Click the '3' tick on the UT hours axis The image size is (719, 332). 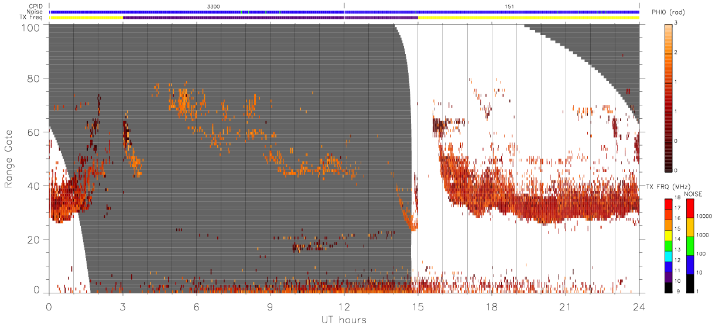pyautogui.click(x=123, y=306)
